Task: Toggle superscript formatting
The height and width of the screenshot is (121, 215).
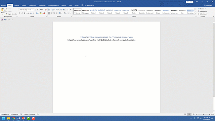Action: [x=33, y=13]
